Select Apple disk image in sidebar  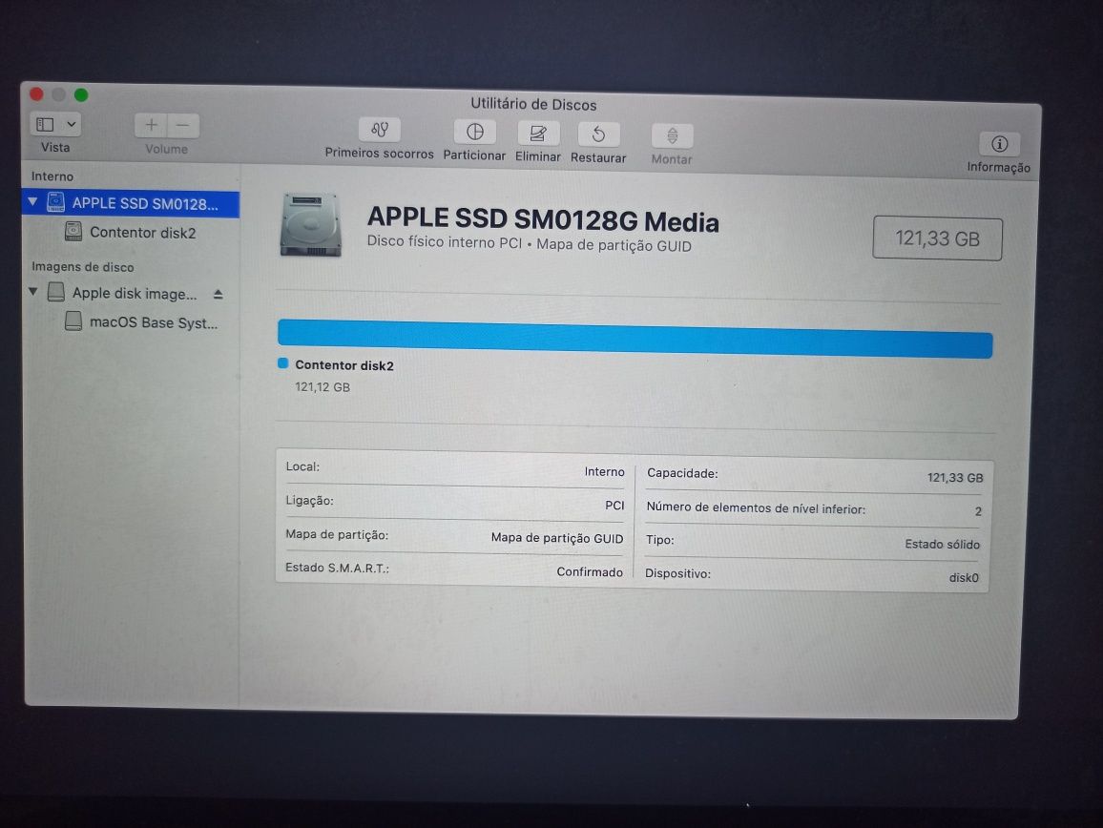(131, 294)
